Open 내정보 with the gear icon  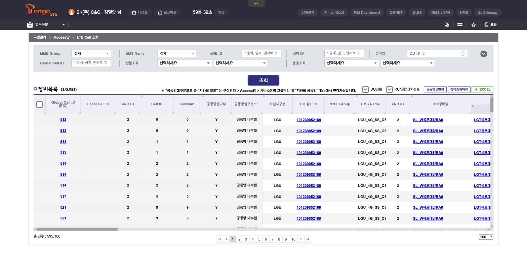139,12
